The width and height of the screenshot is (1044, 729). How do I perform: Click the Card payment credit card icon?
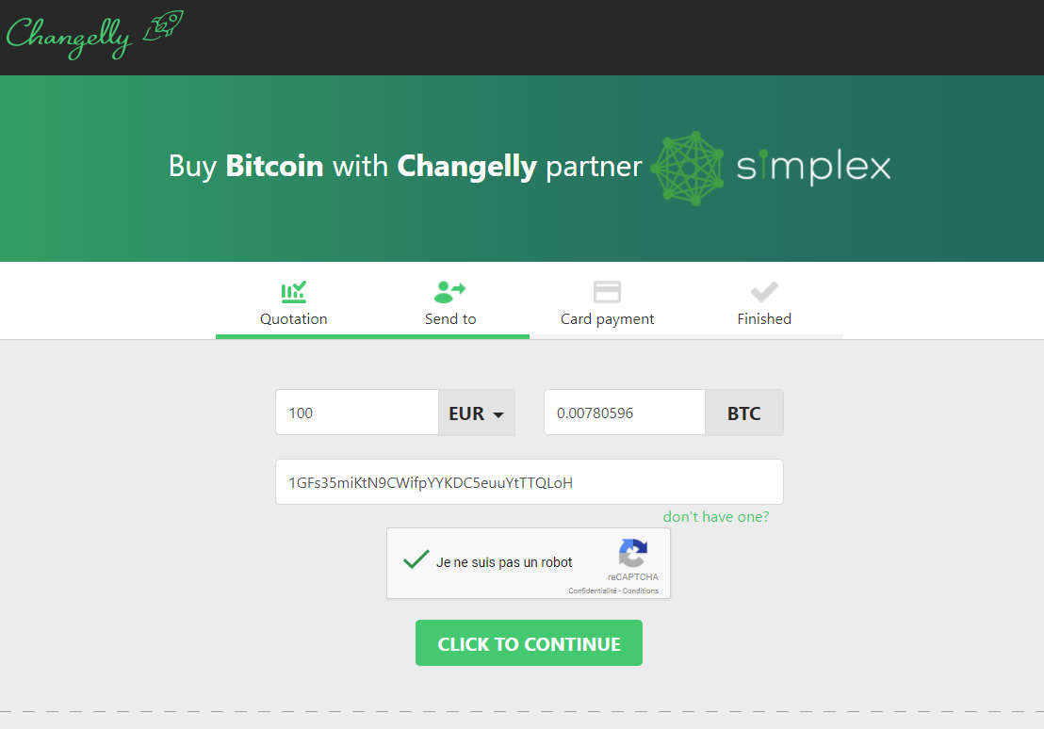pos(607,292)
